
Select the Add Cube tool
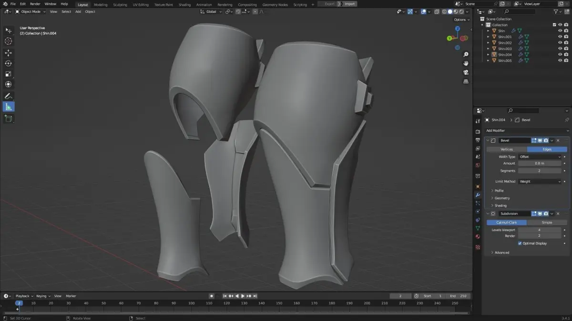tap(9, 118)
